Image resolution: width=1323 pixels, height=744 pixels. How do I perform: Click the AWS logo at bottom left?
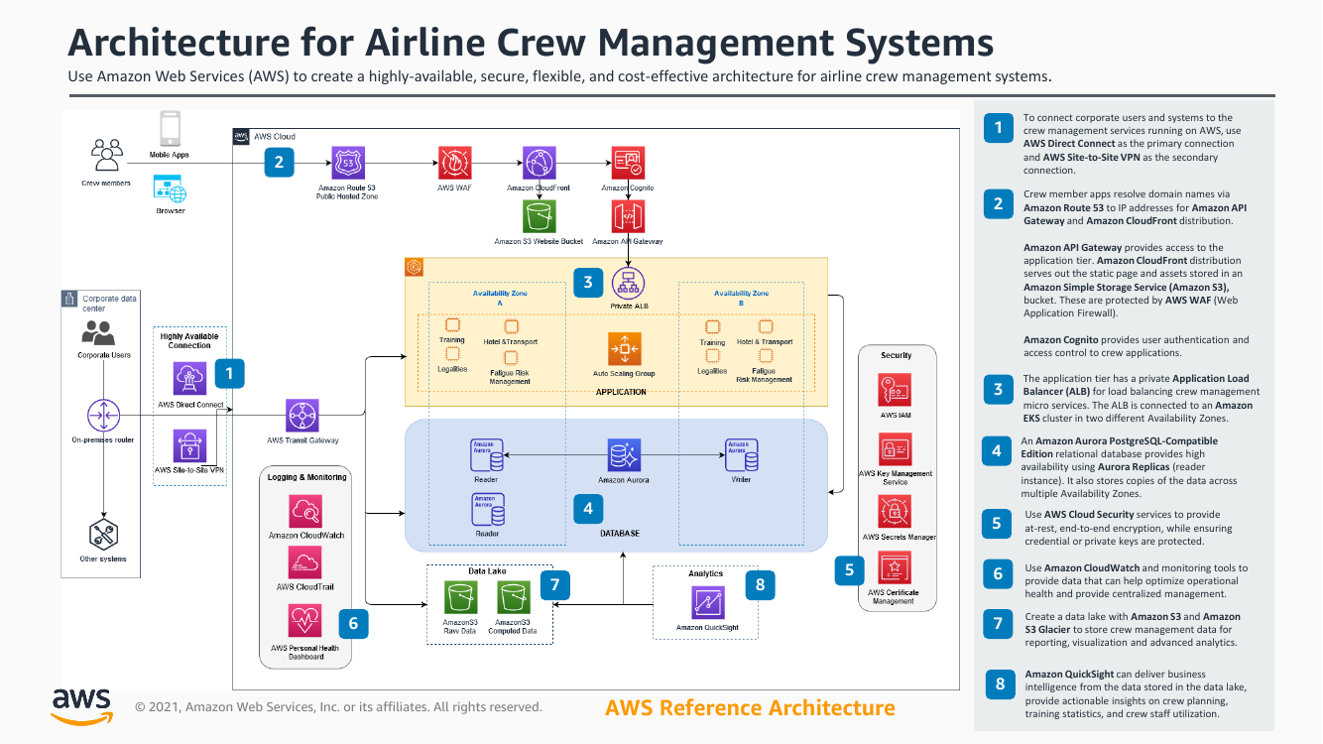[81, 706]
